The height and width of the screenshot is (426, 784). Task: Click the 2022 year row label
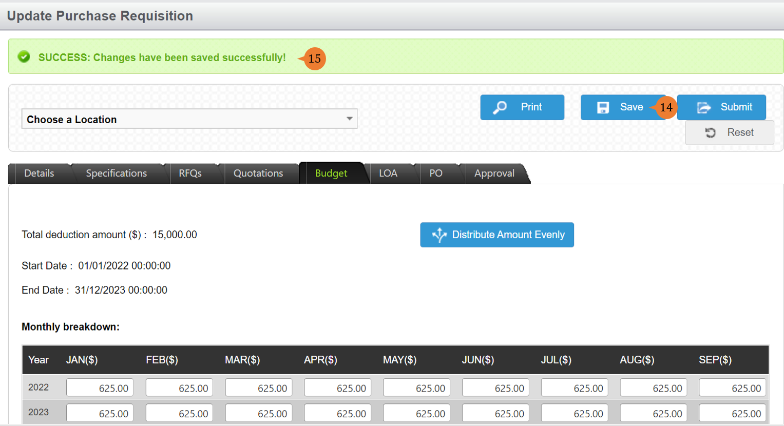pyautogui.click(x=39, y=388)
